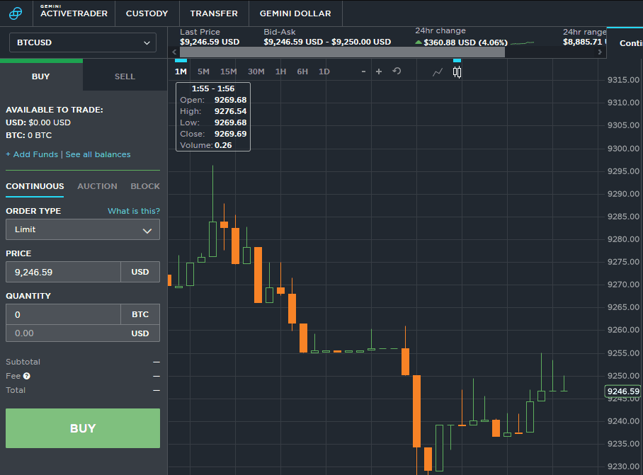The height and width of the screenshot is (475, 643).
Task: Select the BUY tab
Action: pos(41,76)
